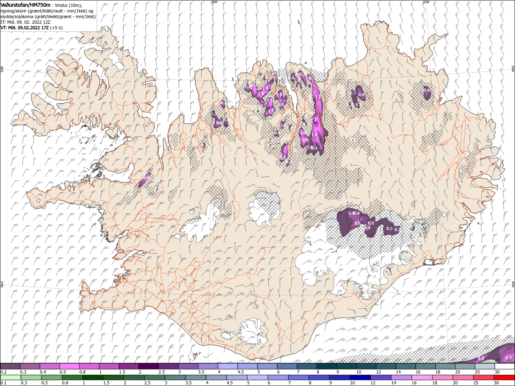
Task: Click the bright pink snow legend swatch at 0.5
Action: click(70, 366)
